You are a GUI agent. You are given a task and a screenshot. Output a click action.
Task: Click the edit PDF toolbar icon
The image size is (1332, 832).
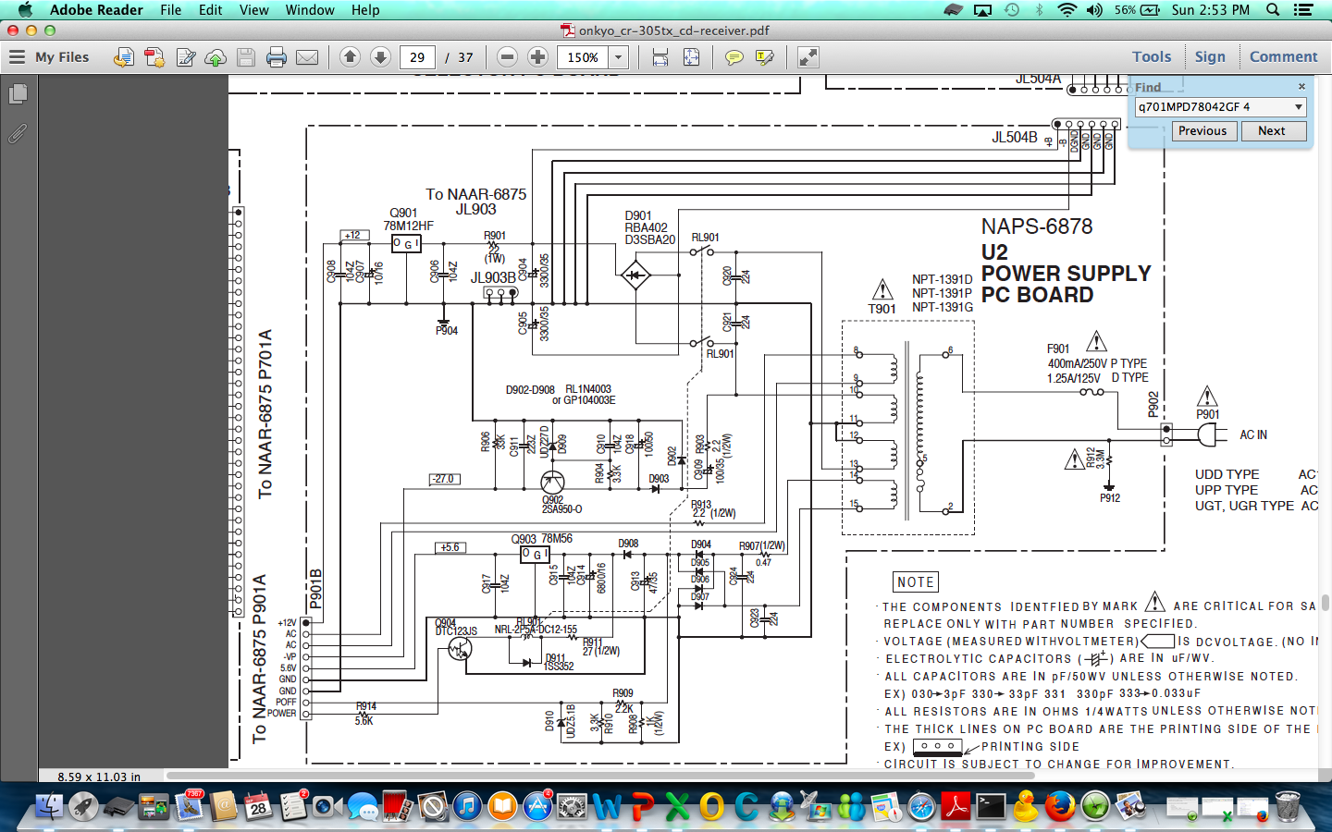(185, 57)
